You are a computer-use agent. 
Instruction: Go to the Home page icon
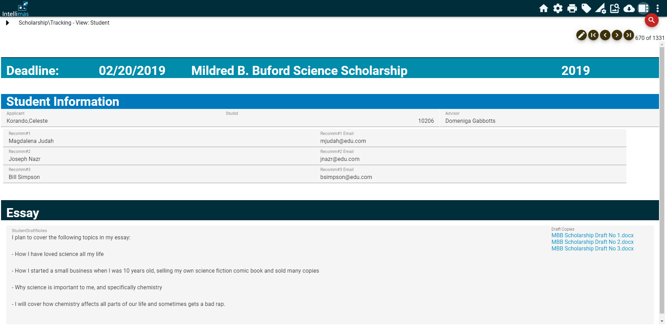pos(544,8)
